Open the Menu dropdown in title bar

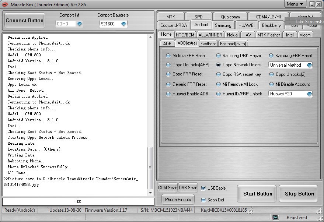(x=295, y=4)
